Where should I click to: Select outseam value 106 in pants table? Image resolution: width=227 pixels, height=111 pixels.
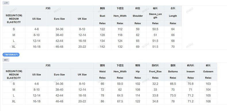tap(208, 101)
